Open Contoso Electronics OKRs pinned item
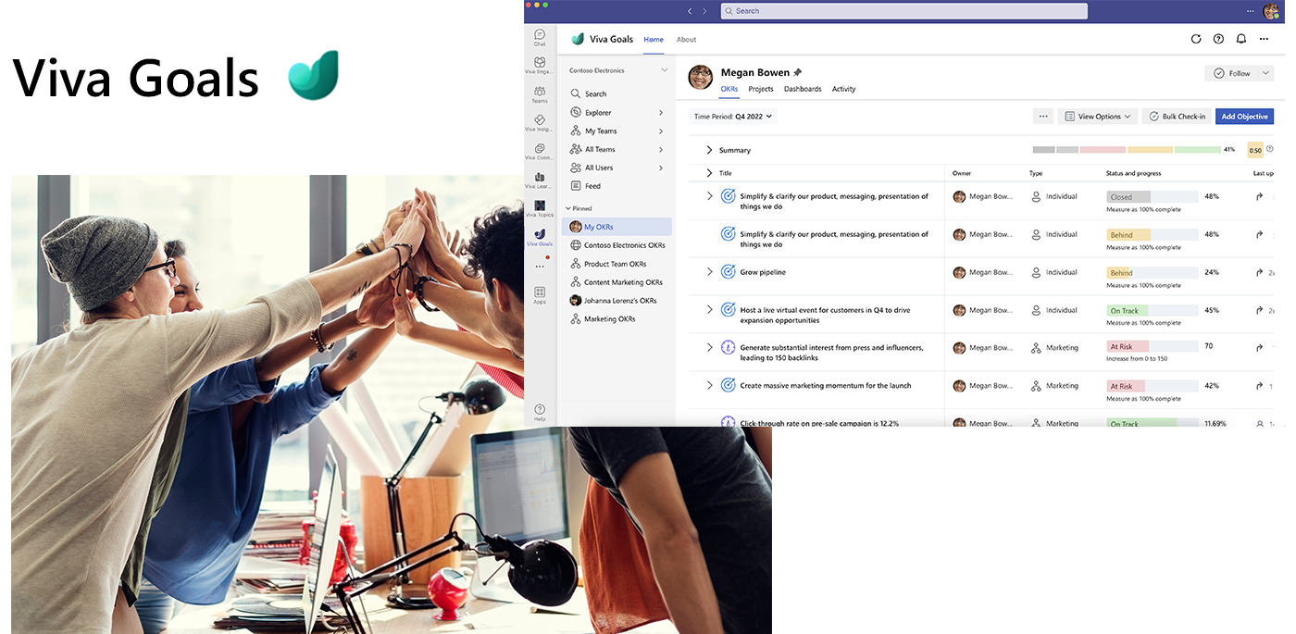 click(617, 245)
